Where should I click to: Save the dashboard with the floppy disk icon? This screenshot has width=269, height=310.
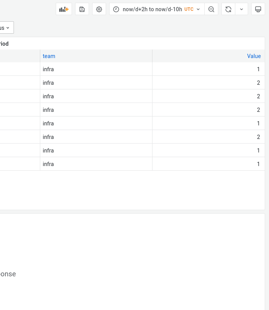82,9
